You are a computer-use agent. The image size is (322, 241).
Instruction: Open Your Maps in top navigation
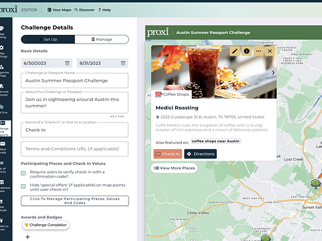[x=59, y=10]
